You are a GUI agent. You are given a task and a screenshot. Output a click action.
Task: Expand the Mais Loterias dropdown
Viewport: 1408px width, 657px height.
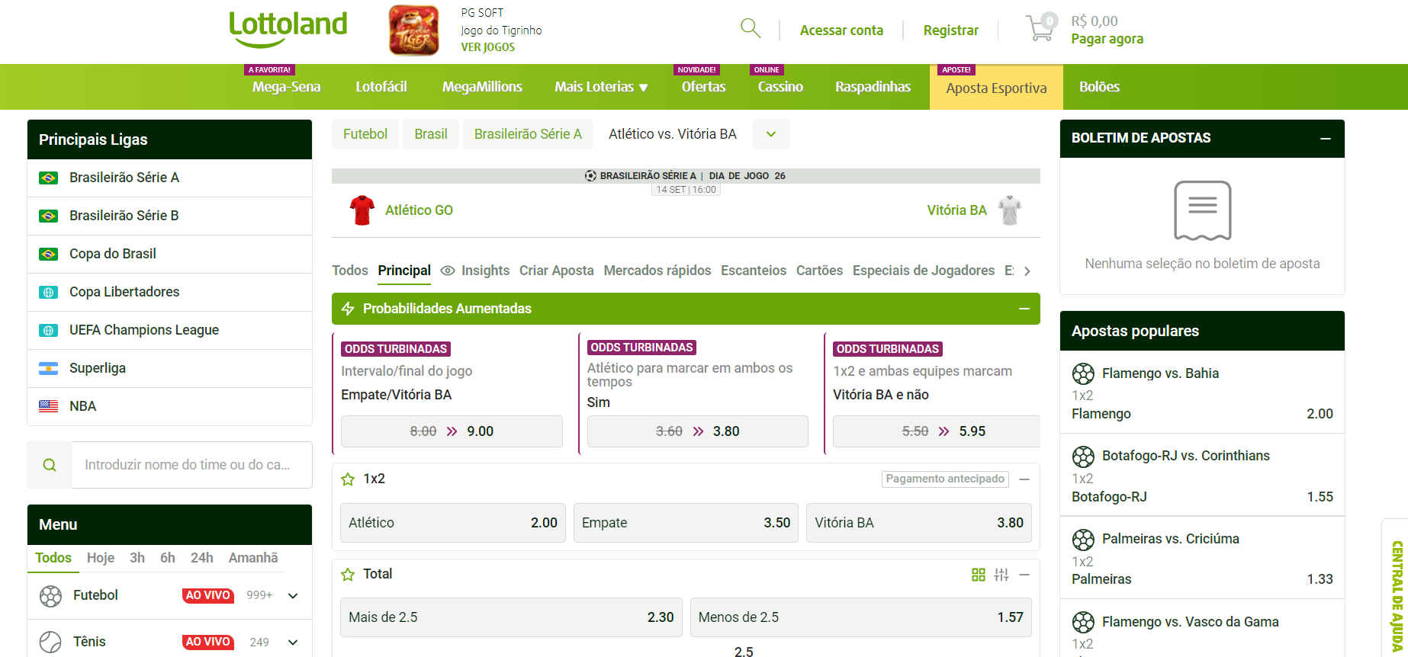[601, 87]
